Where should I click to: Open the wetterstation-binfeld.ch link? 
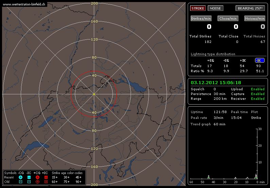(23, 4)
